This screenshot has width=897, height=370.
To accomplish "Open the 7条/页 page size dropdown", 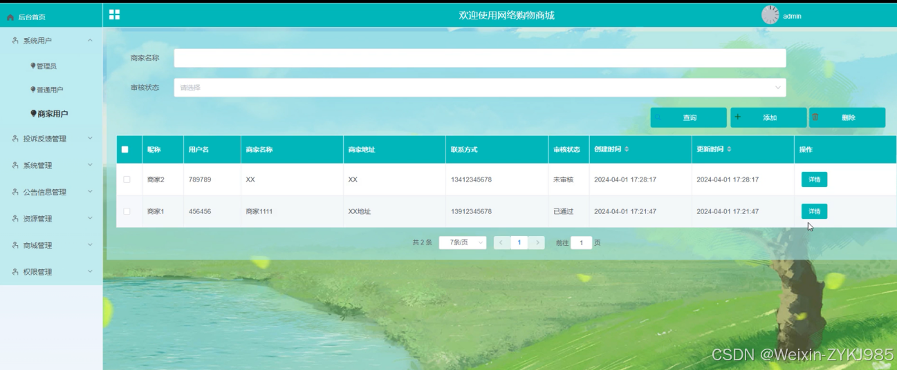I will coord(463,243).
